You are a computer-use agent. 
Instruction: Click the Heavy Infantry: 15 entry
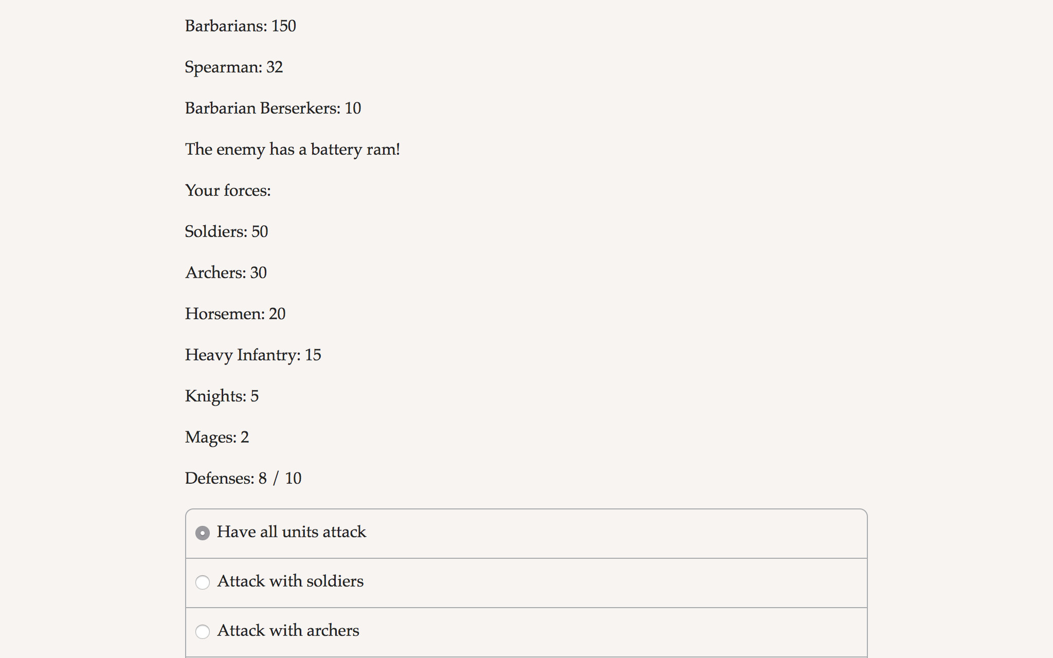(253, 355)
